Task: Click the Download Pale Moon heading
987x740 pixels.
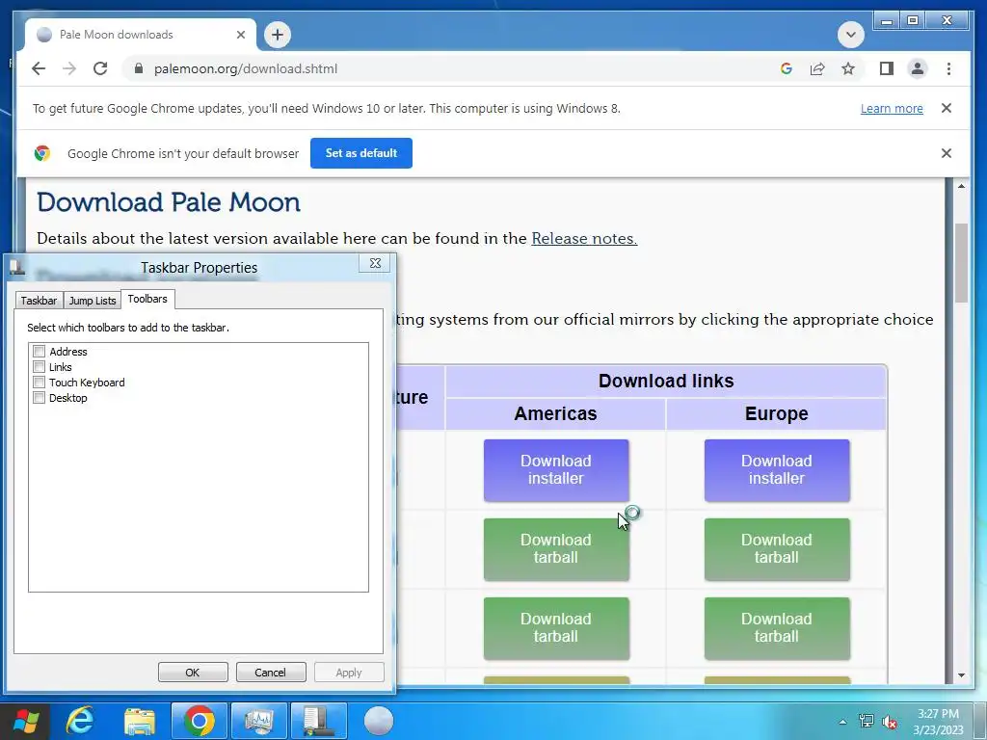Action: pyautogui.click(x=169, y=202)
